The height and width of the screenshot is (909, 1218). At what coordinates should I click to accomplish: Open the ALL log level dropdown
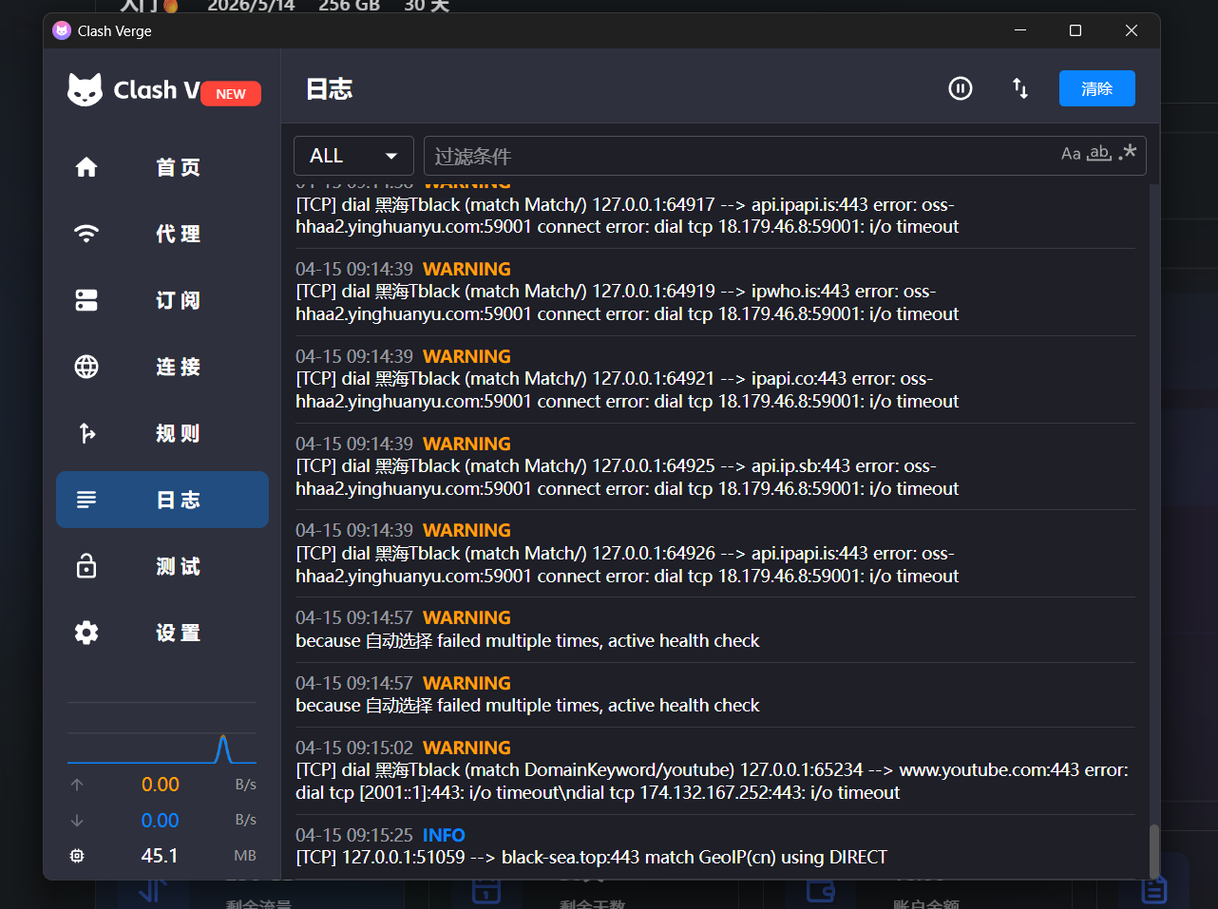(353, 156)
